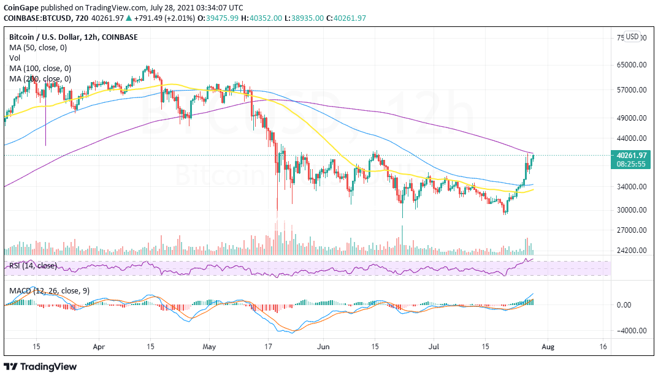Open the CoinGape publisher name
The height and width of the screenshot is (378, 658).
pos(23,7)
